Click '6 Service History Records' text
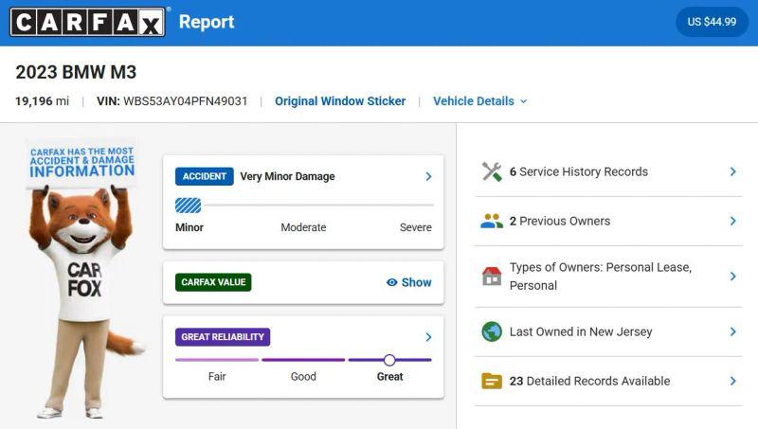 tap(579, 171)
